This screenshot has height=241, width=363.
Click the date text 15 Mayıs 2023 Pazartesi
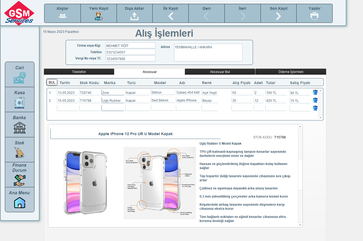click(61, 32)
